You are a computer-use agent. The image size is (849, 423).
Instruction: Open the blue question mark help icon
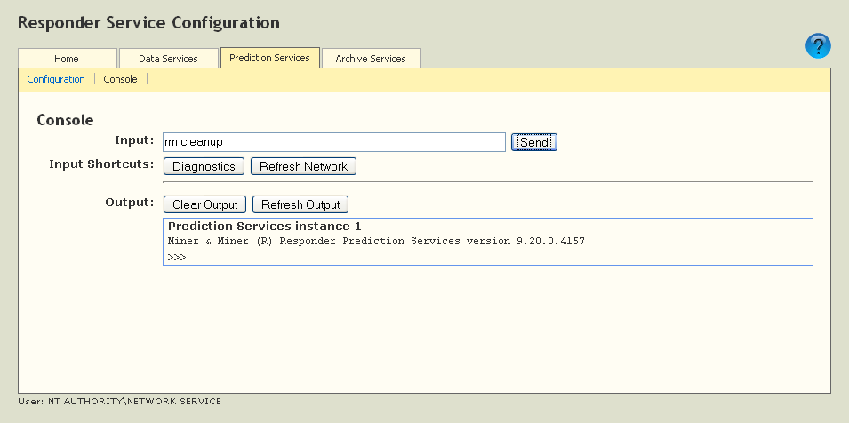(x=818, y=46)
